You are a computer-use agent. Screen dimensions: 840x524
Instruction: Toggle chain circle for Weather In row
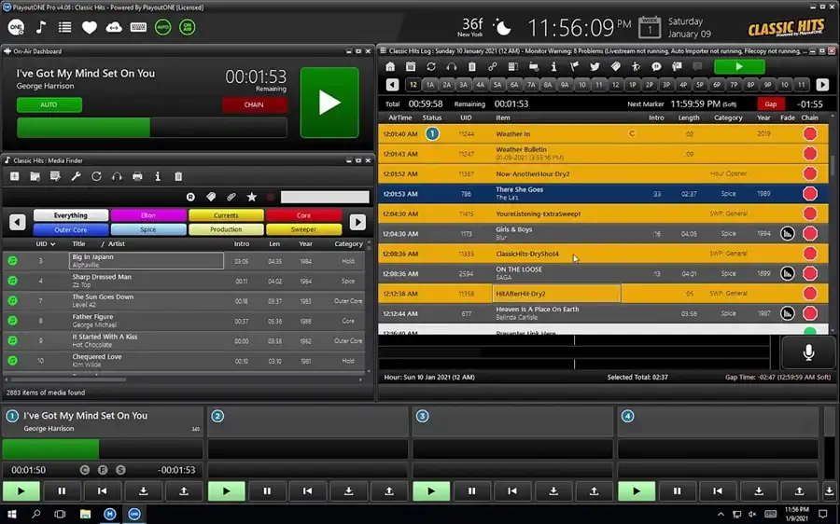(810, 134)
